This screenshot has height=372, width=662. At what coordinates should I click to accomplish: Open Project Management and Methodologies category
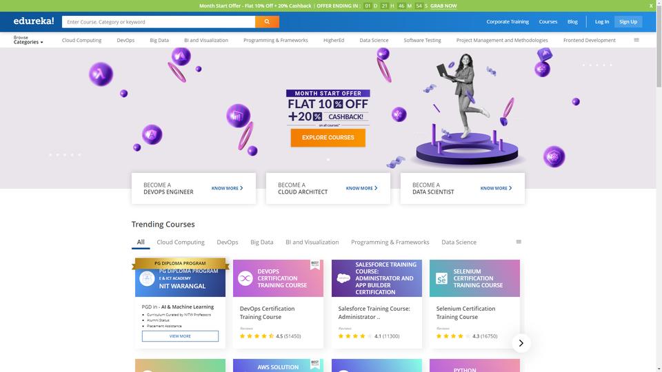coord(502,40)
